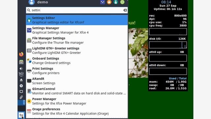
Task: Click the search field containing 'settin'
Action: coord(77,10)
